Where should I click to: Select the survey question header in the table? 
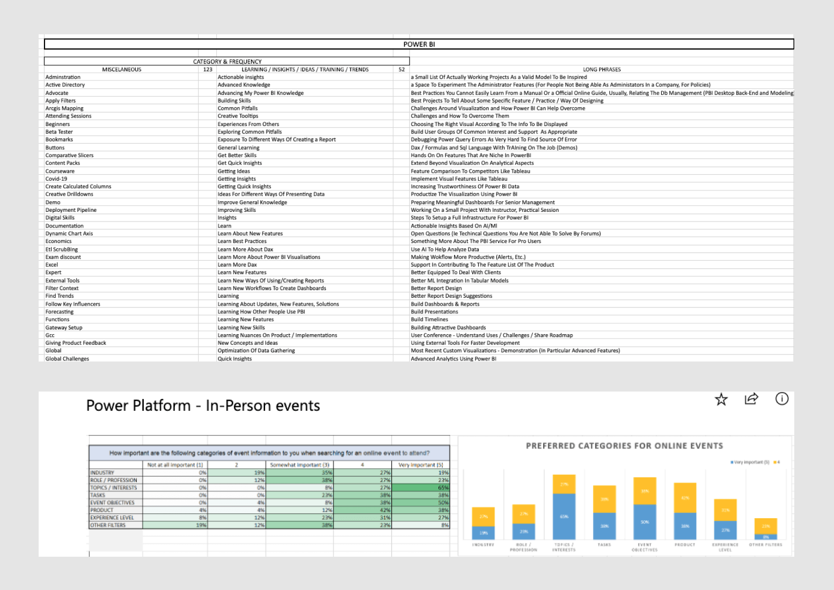pos(269,453)
